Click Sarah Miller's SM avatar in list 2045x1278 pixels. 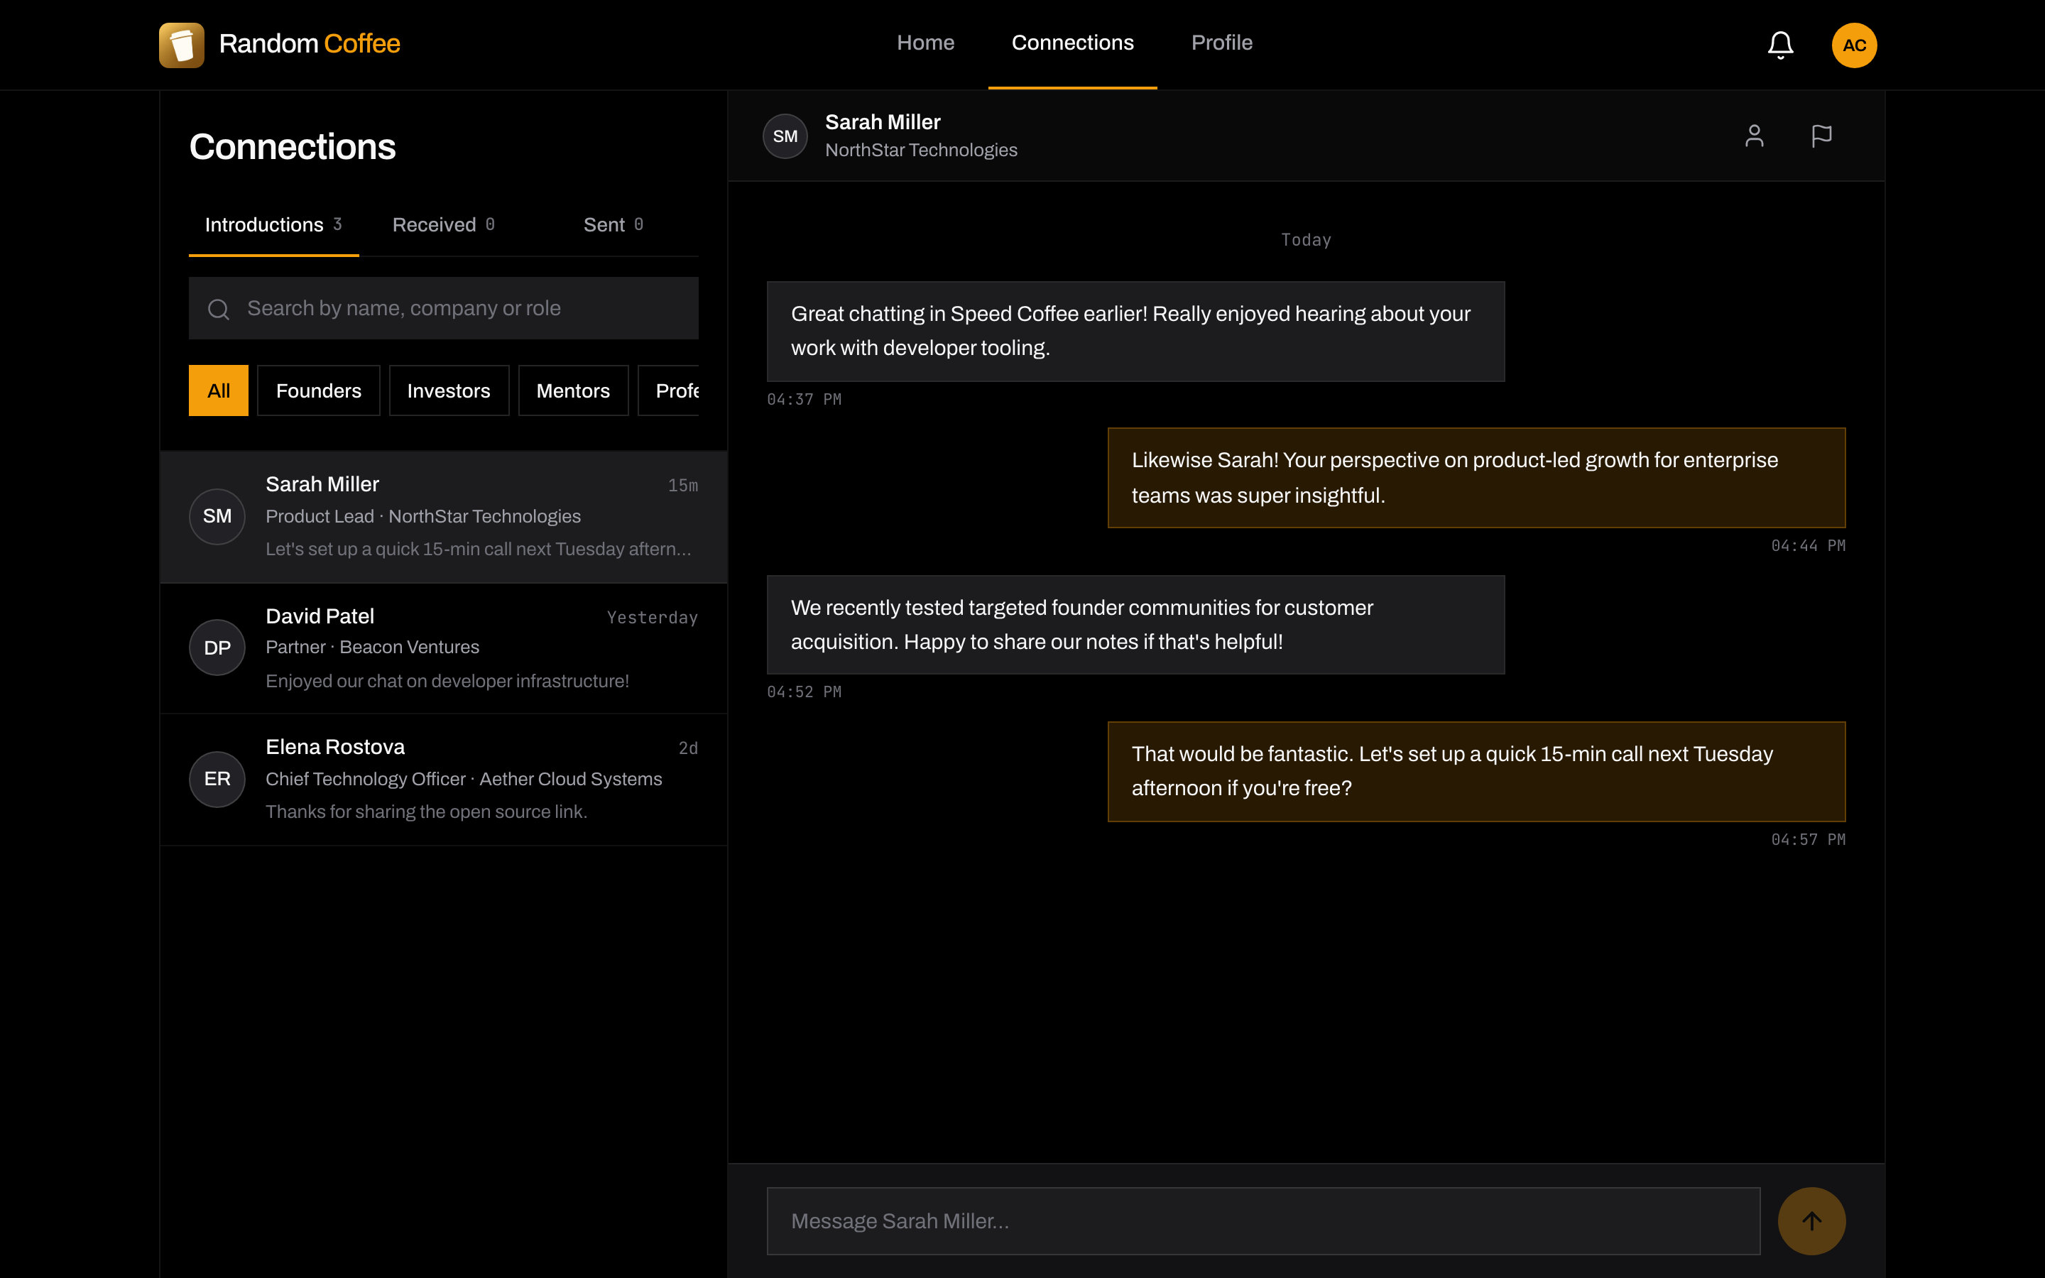[217, 516]
